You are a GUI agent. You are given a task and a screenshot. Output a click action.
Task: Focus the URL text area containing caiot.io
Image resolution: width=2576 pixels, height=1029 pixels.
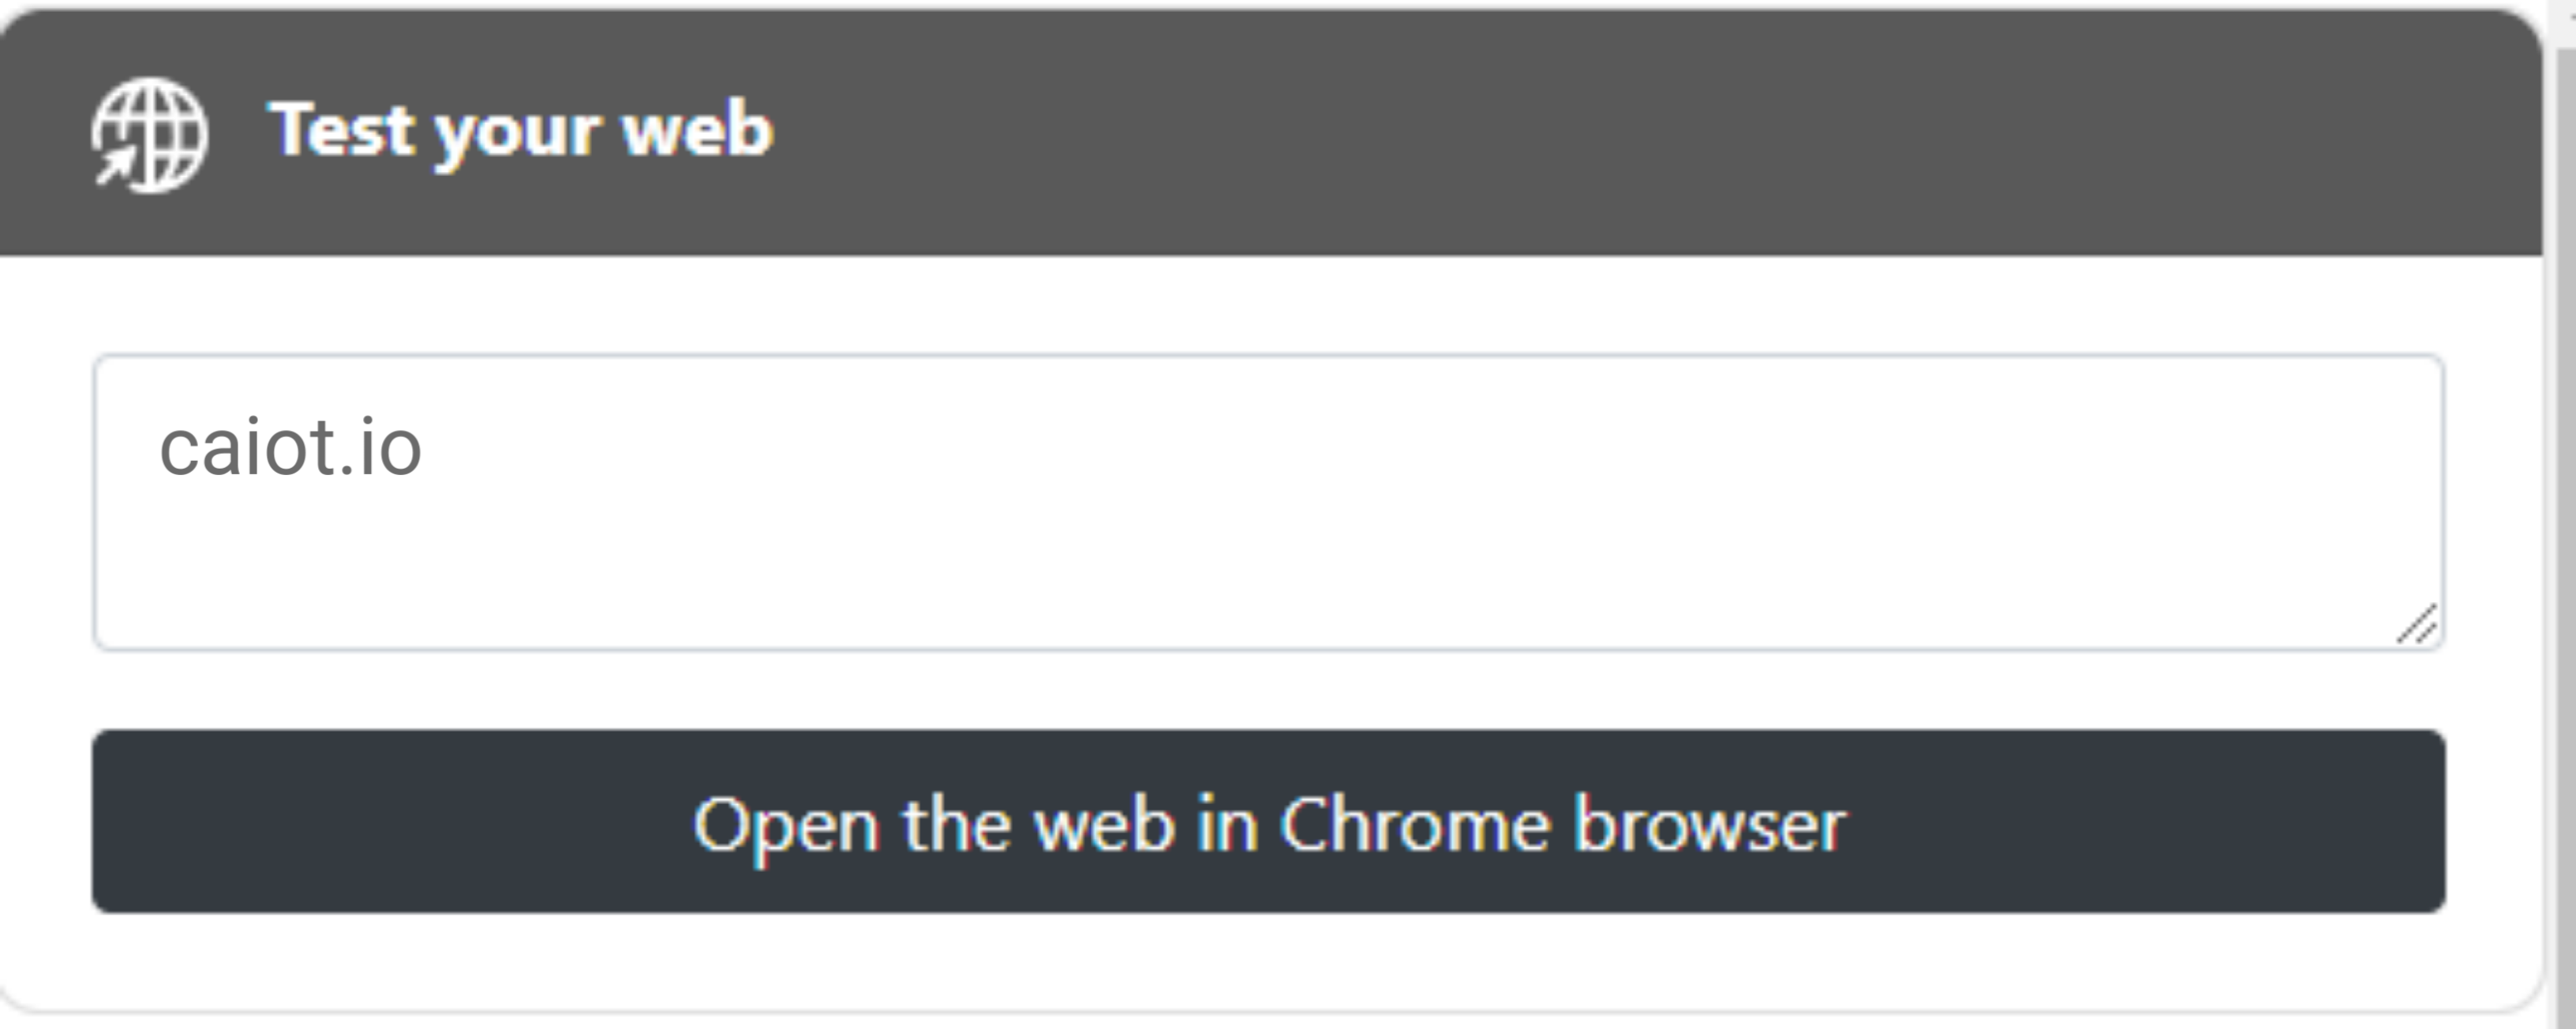click(x=1269, y=502)
